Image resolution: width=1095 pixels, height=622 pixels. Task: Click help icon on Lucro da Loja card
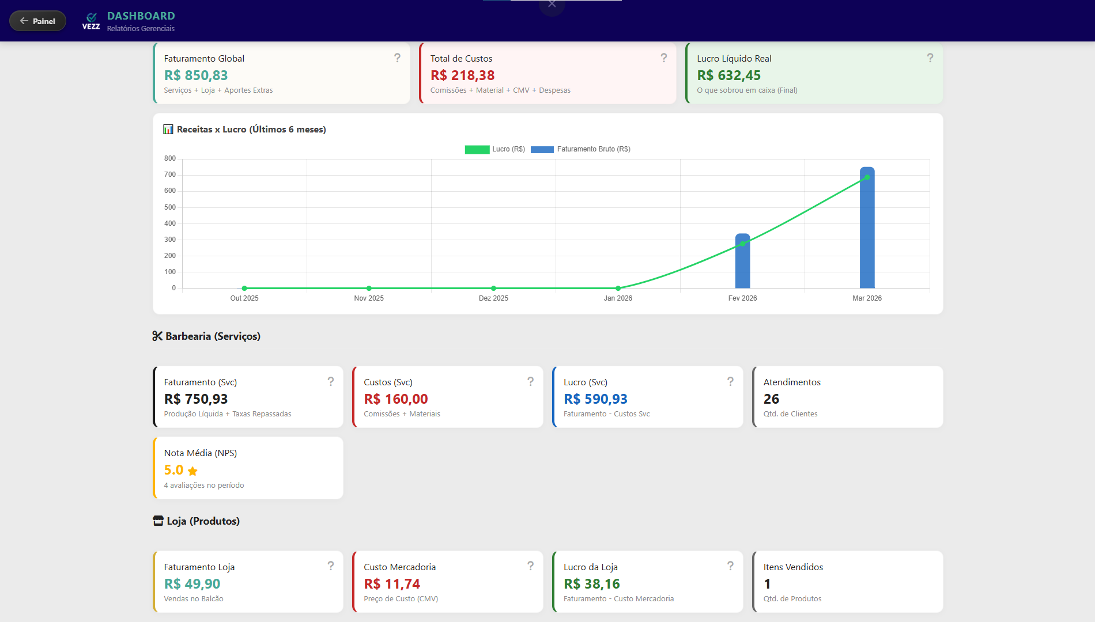point(730,566)
